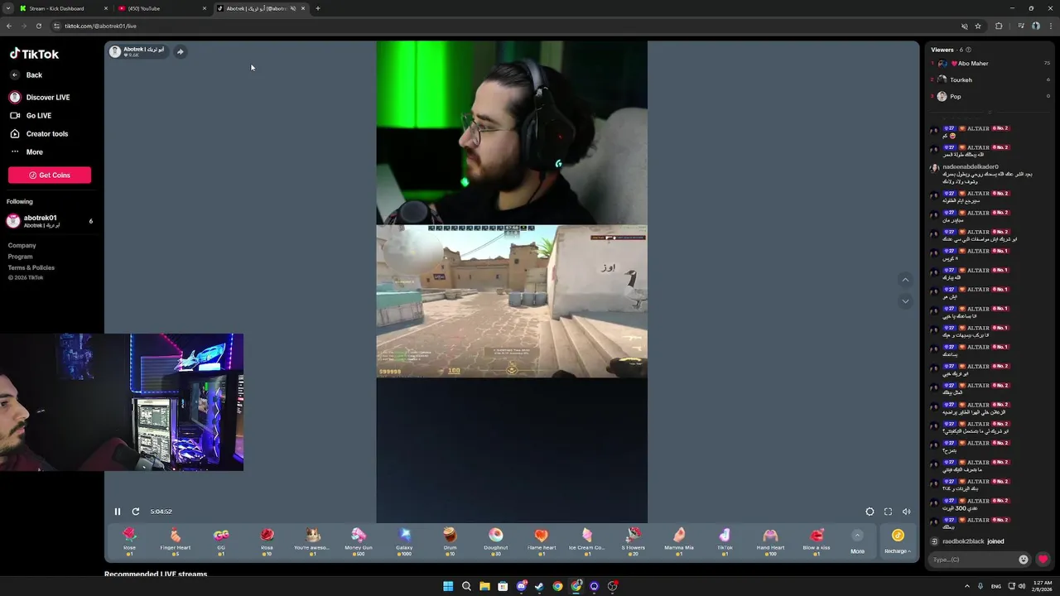This screenshot has height=596, width=1060.
Task: Send the Doughnut gift
Action: pos(495,541)
